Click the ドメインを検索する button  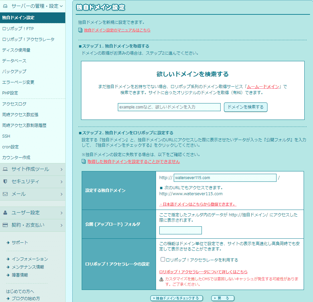point(245,107)
